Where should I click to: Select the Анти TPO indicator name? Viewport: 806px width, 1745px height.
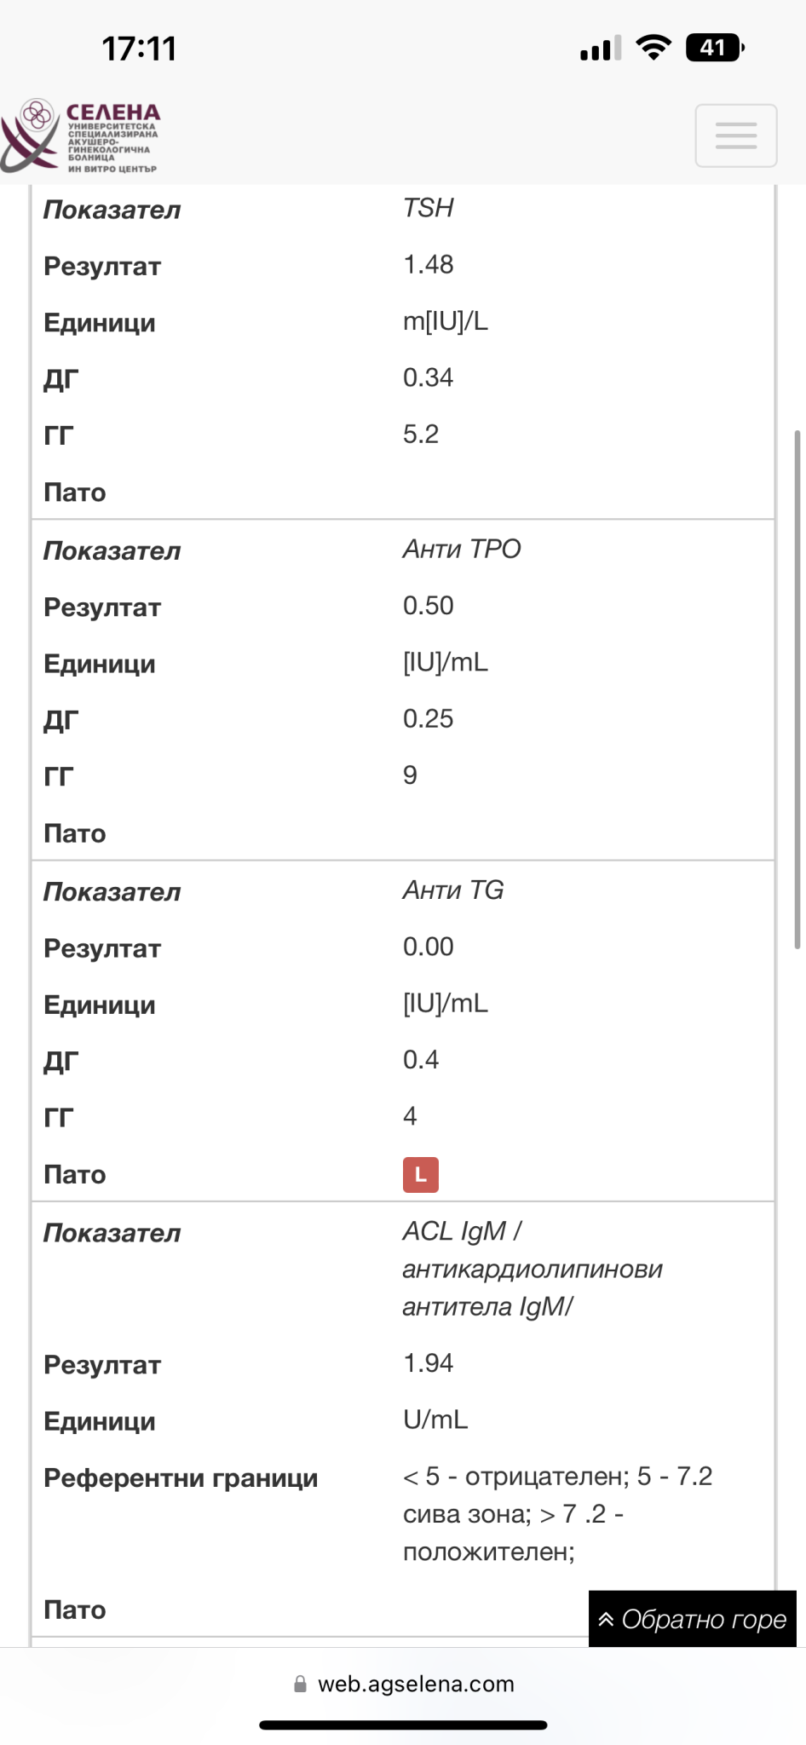461,549
